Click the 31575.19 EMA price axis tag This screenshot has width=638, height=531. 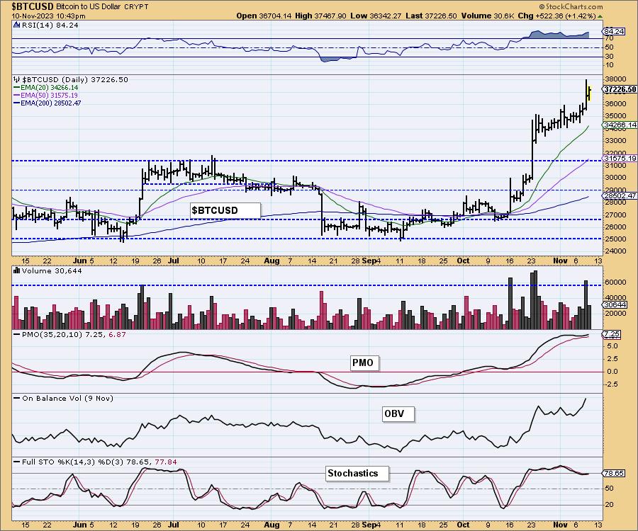(x=620, y=158)
